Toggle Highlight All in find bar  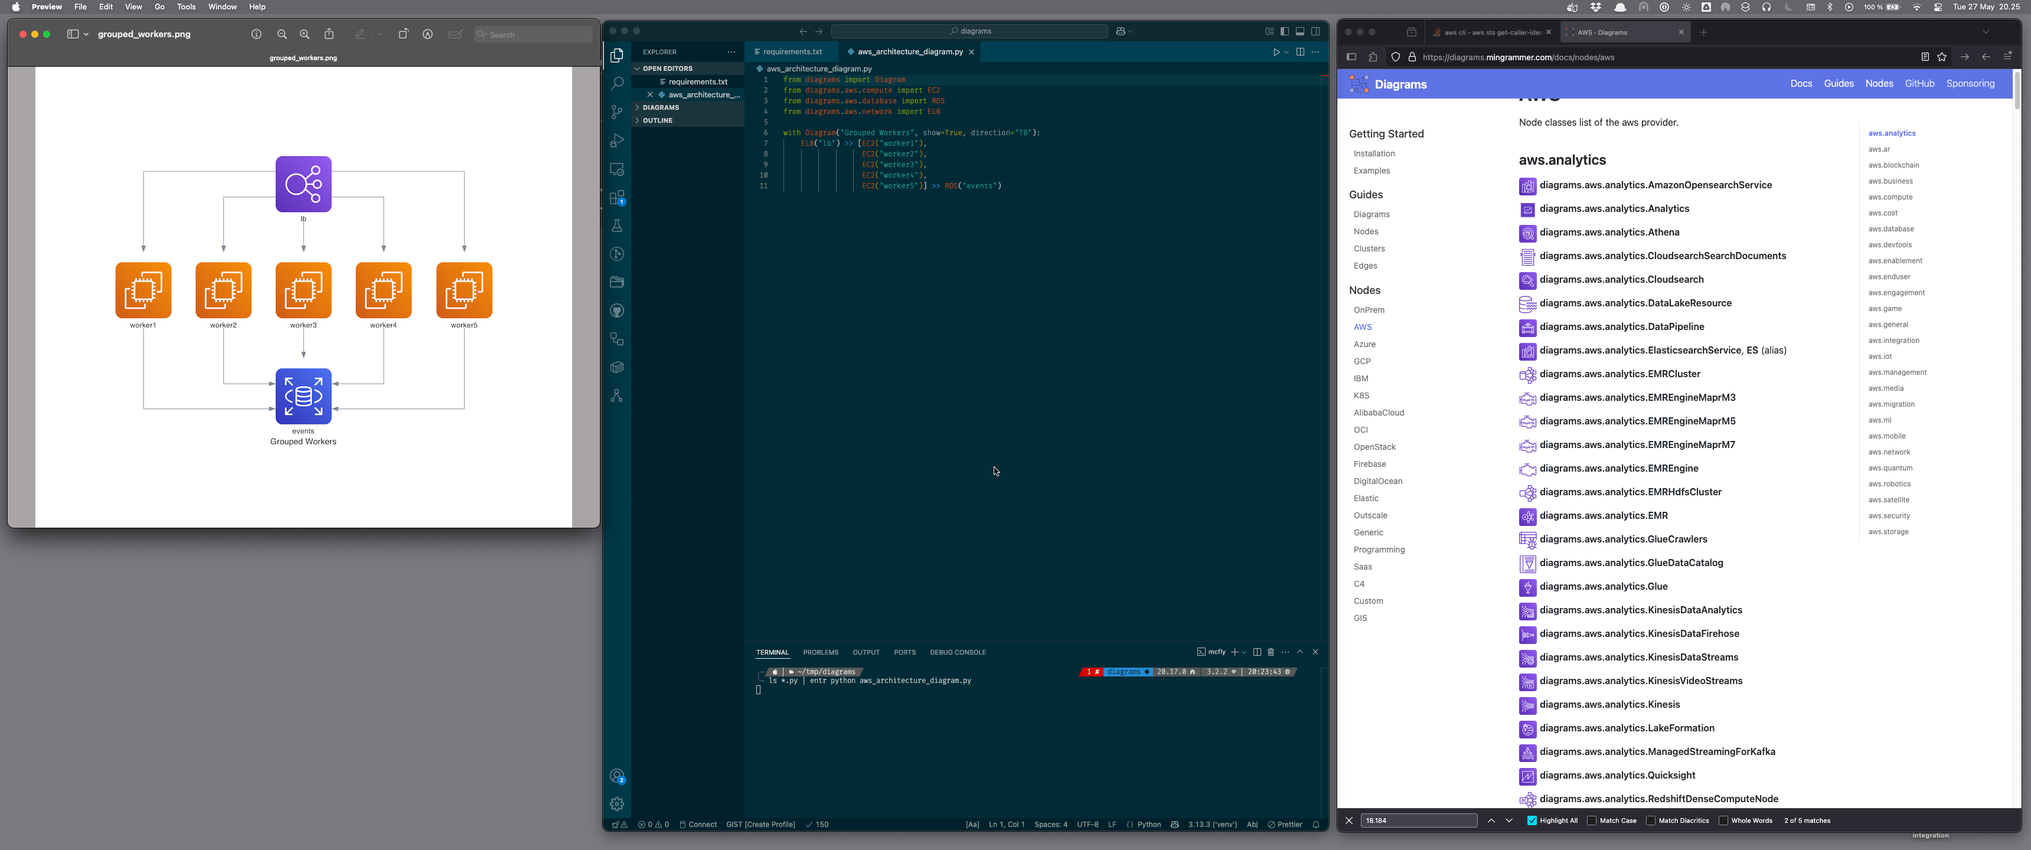pyautogui.click(x=1552, y=821)
